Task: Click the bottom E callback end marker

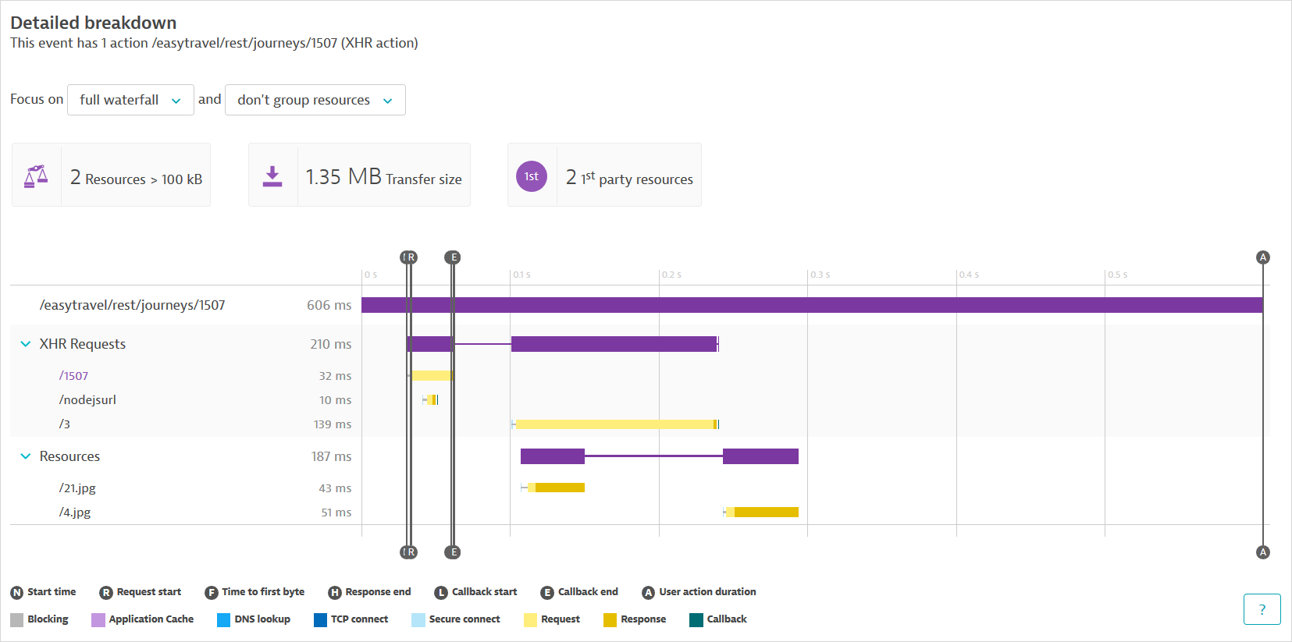Action: (452, 552)
